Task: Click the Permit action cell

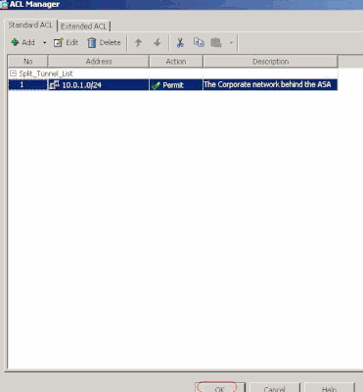Action: tap(176, 85)
